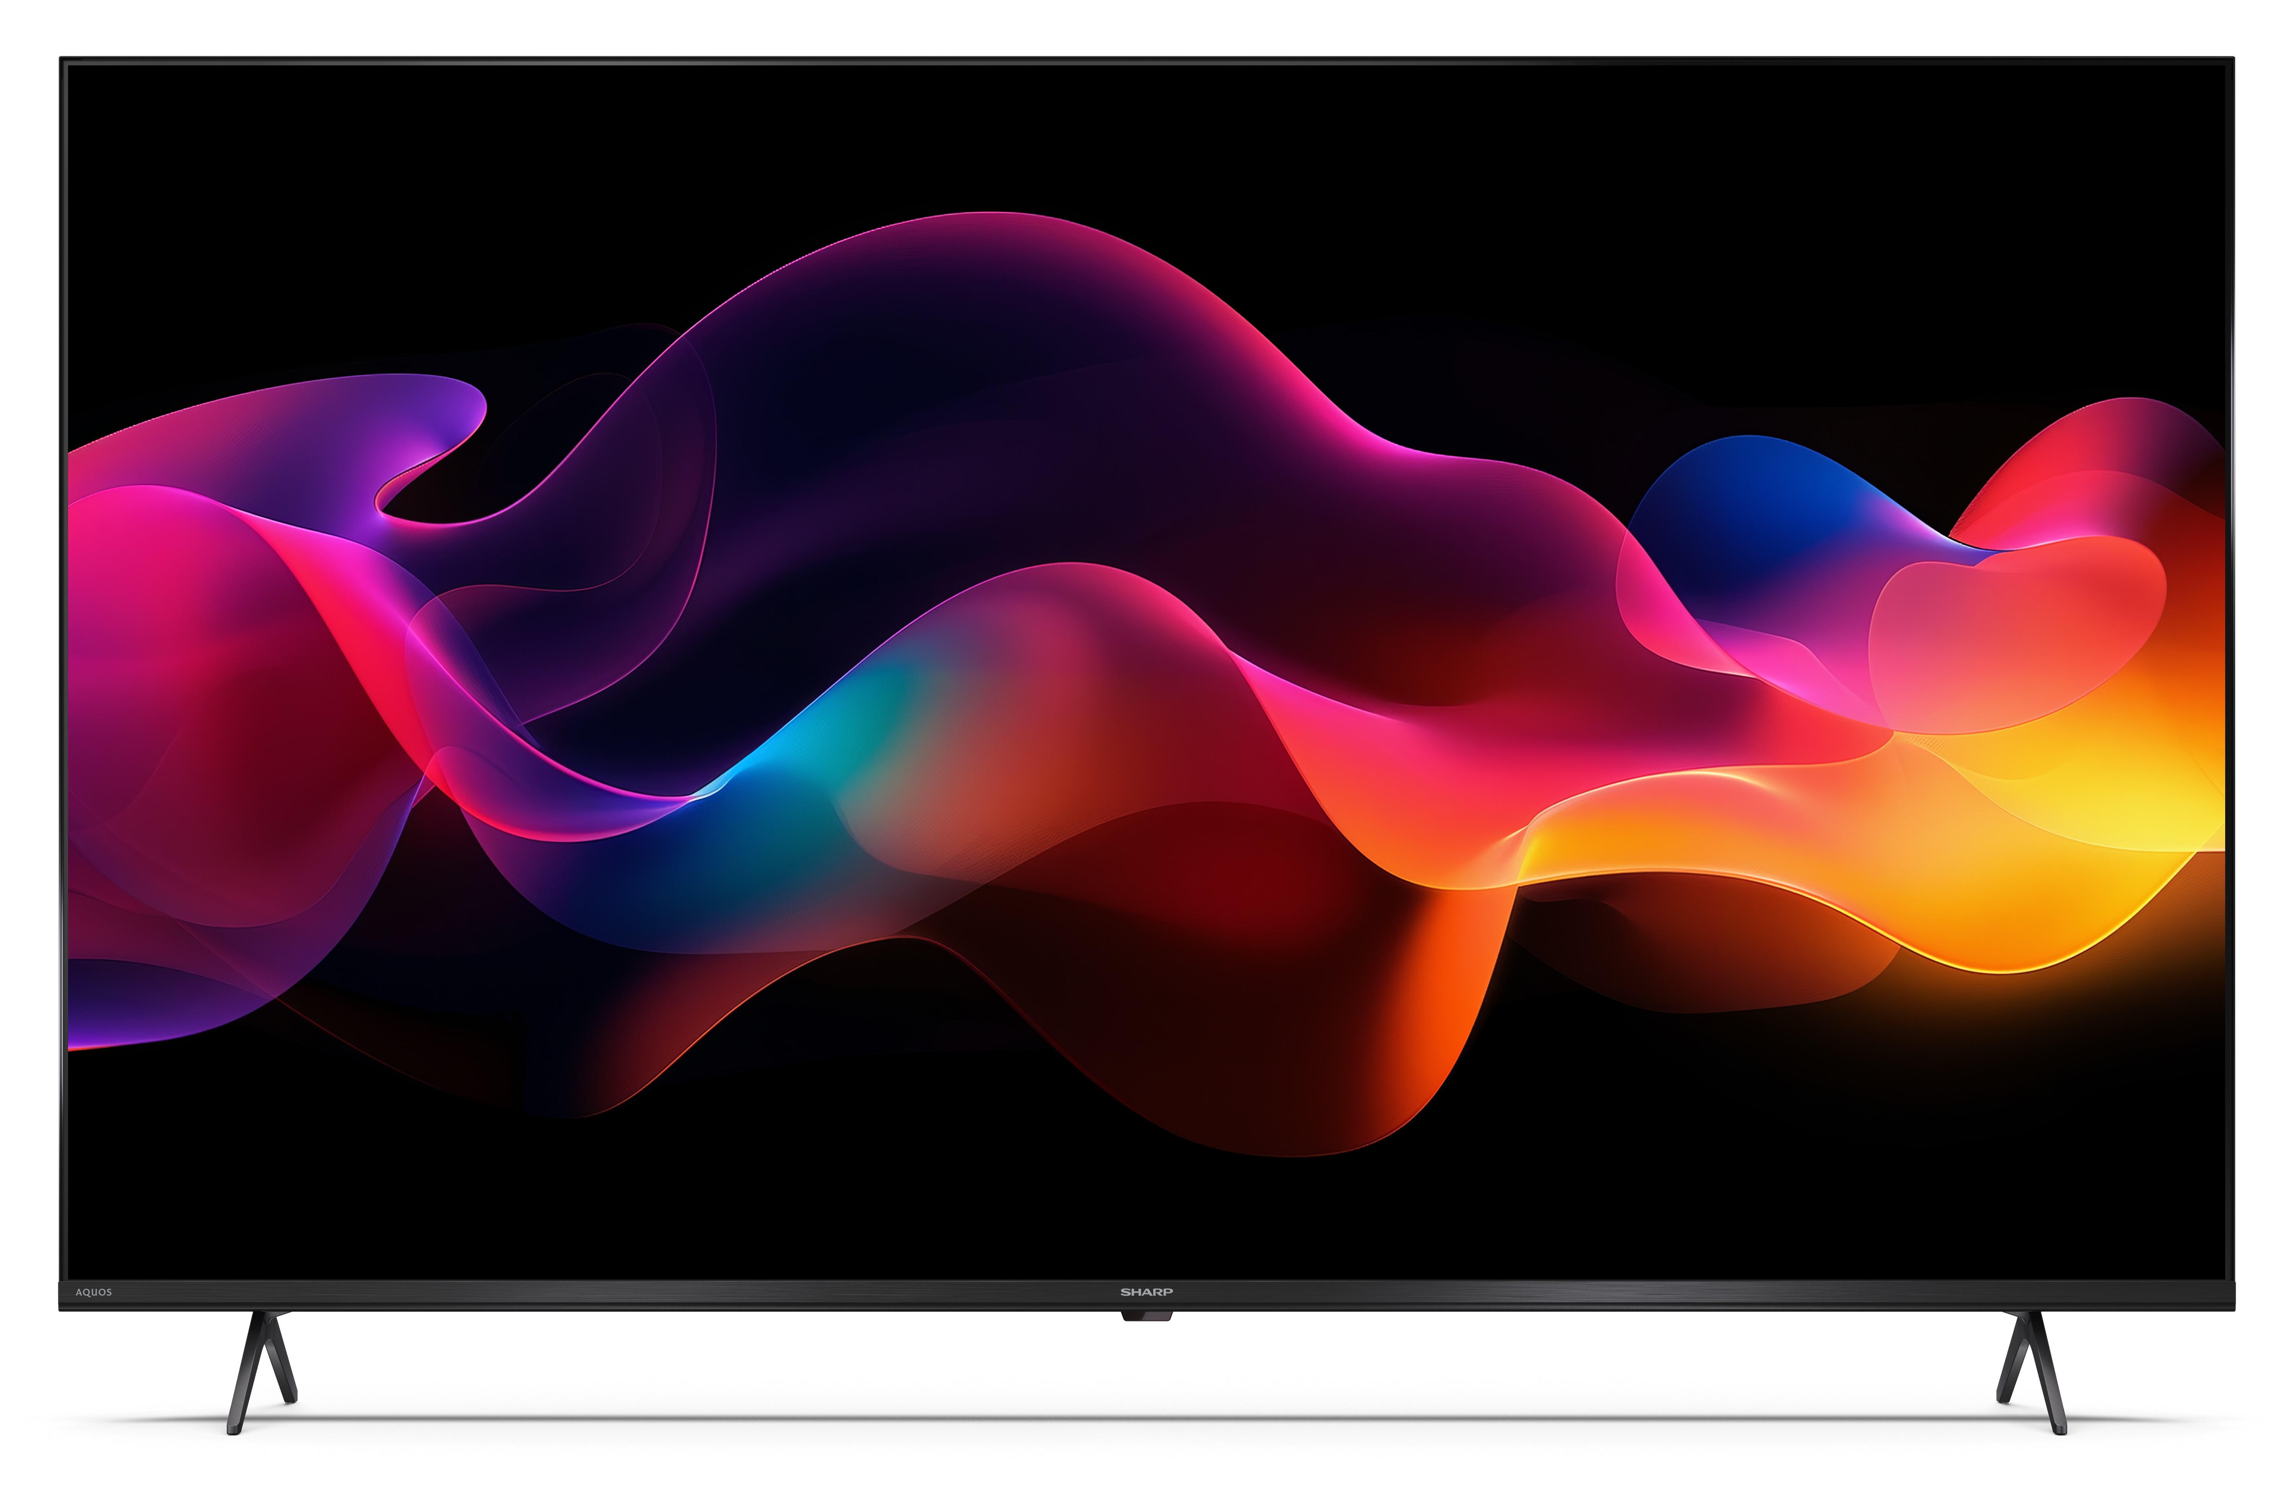The image size is (2294, 1486).
Task: Click the black area in top-left of screen
Action: tap(289, 193)
